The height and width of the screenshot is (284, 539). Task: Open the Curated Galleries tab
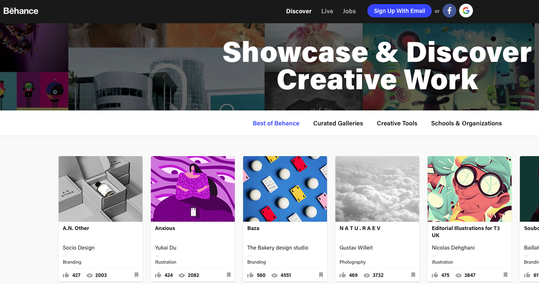(x=338, y=123)
